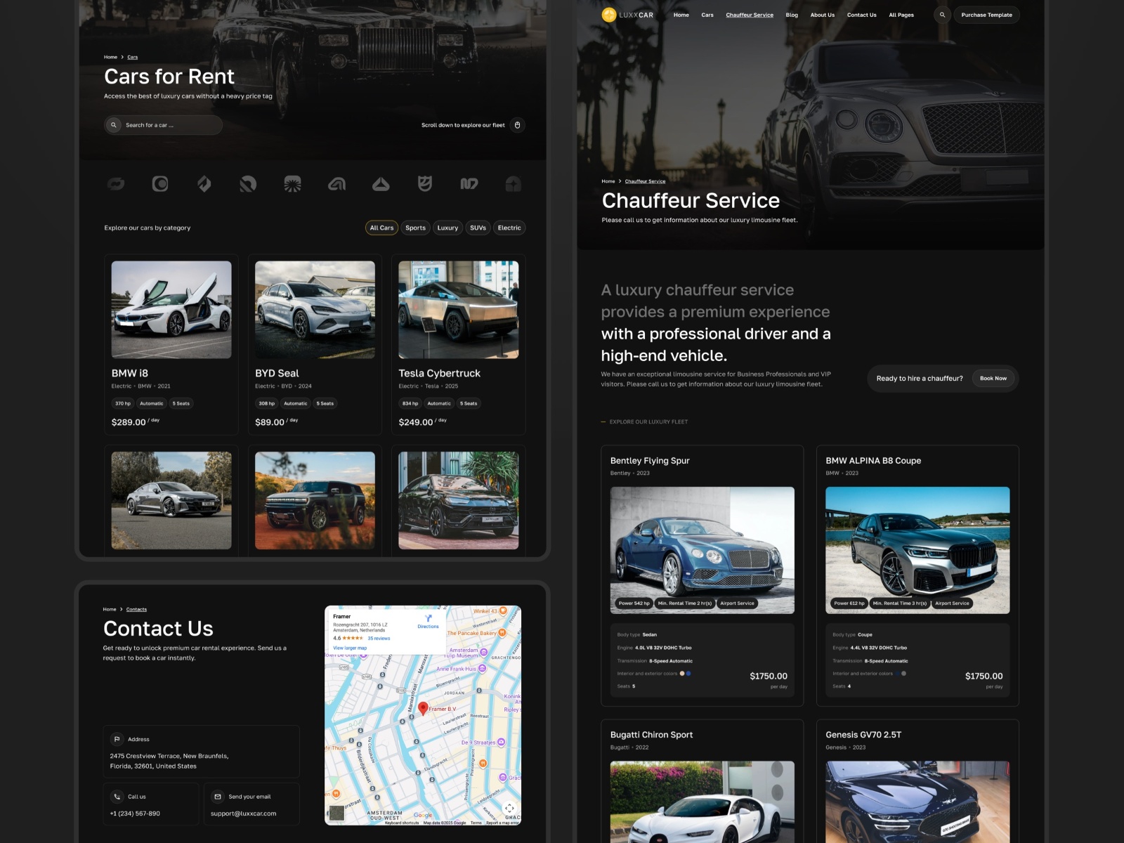The width and height of the screenshot is (1124, 843).
Task: Select the All Cars category filter
Action: click(x=381, y=228)
